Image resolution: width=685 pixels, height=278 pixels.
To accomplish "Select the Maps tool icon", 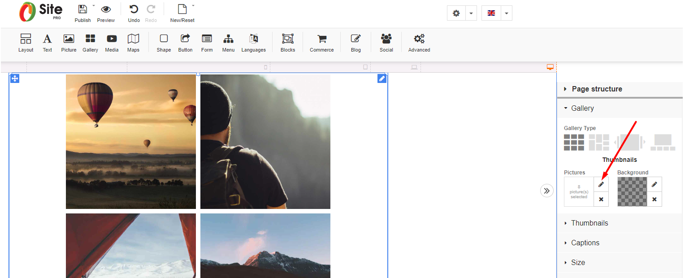I will (x=133, y=43).
